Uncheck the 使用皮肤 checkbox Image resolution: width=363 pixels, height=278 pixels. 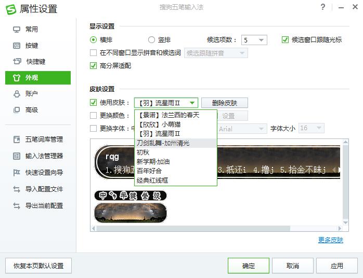point(93,103)
